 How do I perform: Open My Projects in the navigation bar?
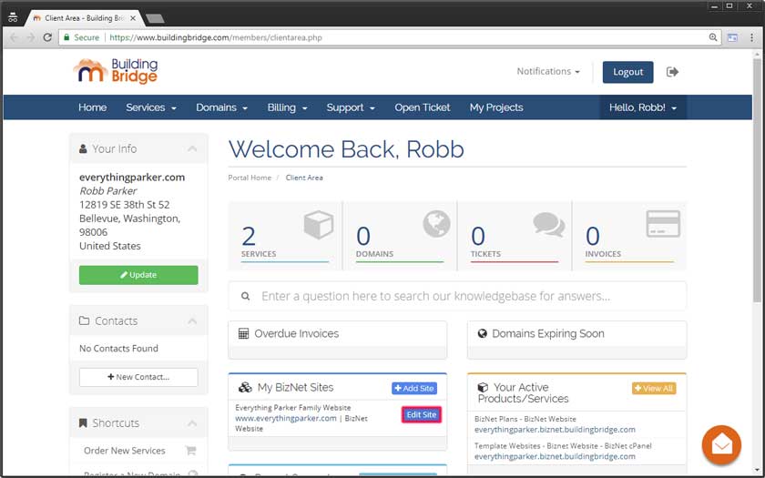[496, 107]
